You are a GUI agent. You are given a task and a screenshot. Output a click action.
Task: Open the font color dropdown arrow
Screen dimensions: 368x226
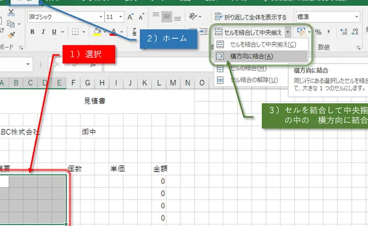(x=121, y=32)
